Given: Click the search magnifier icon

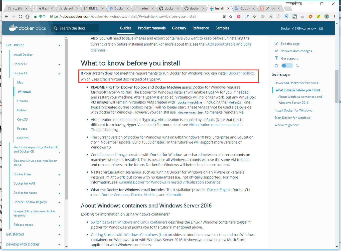Looking at the screenshot, I should coord(55,28).
